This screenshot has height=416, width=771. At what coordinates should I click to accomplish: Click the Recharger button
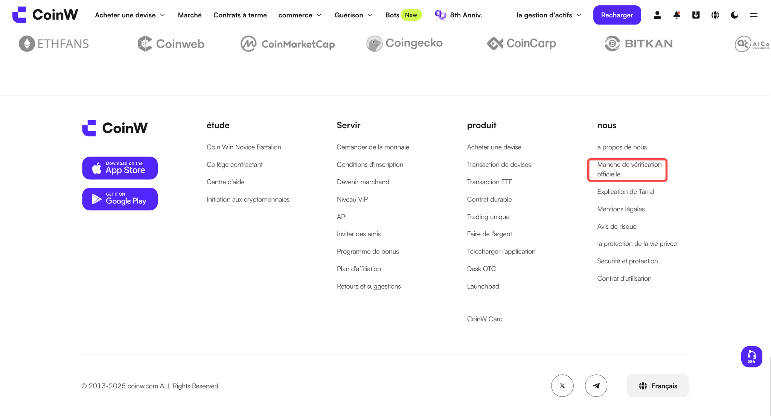pos(617,15)
